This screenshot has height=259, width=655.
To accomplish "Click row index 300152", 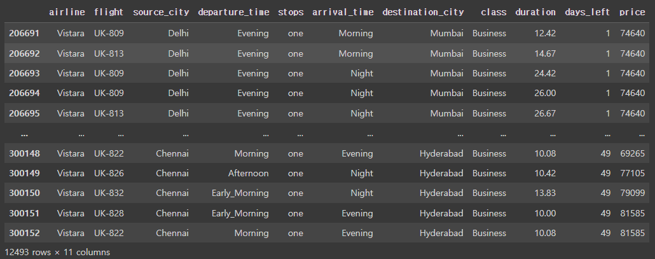I will pos(24,233).
